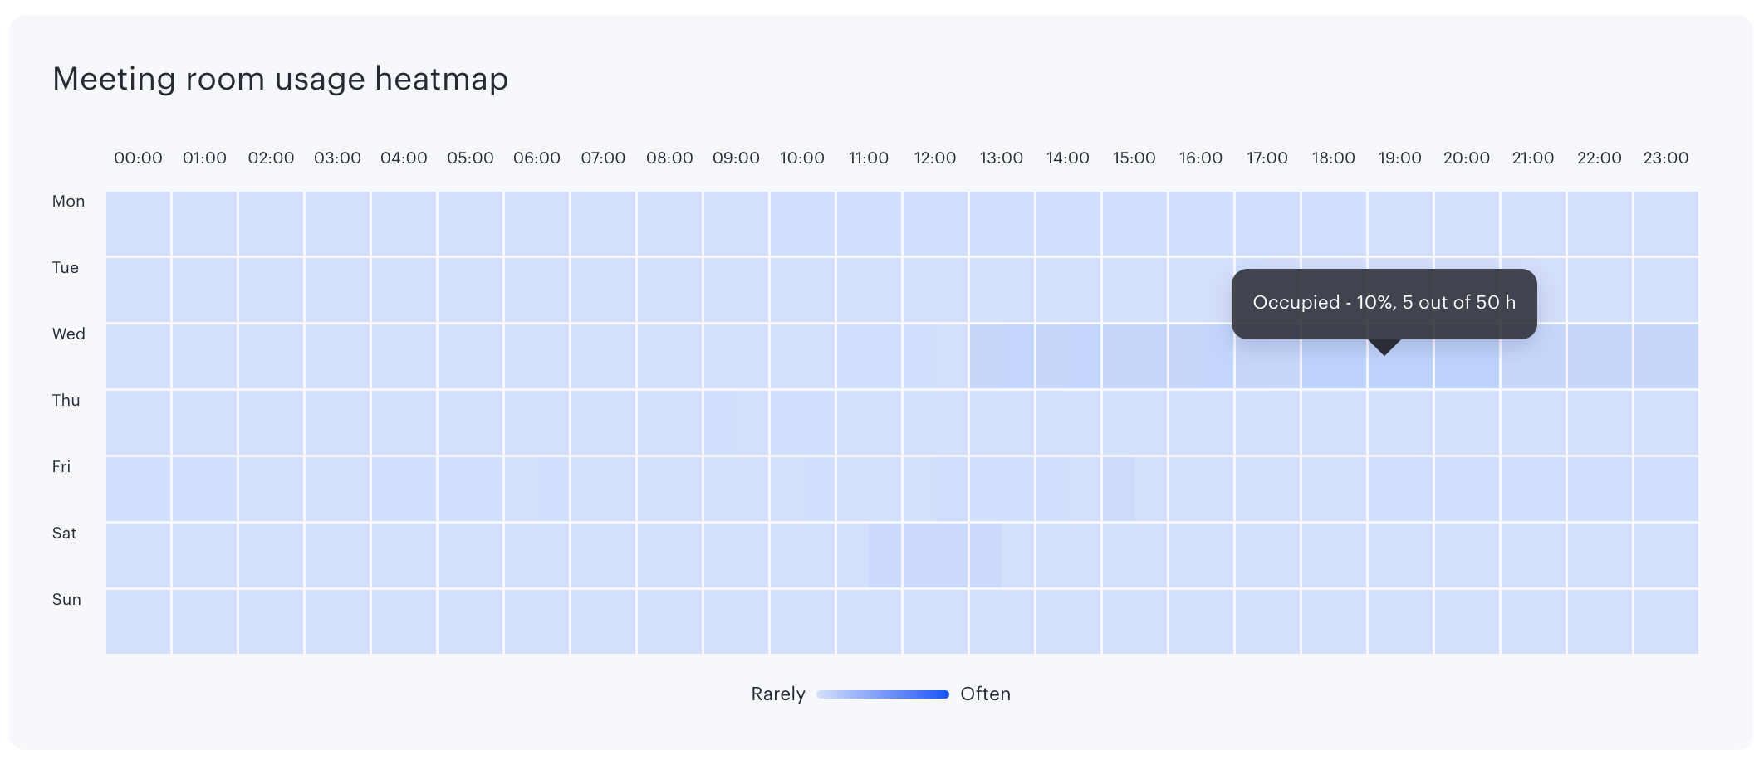Click the Friday 12:00 heatmap cell
The width and height of the screenshot is (1764, 765).
935,489
